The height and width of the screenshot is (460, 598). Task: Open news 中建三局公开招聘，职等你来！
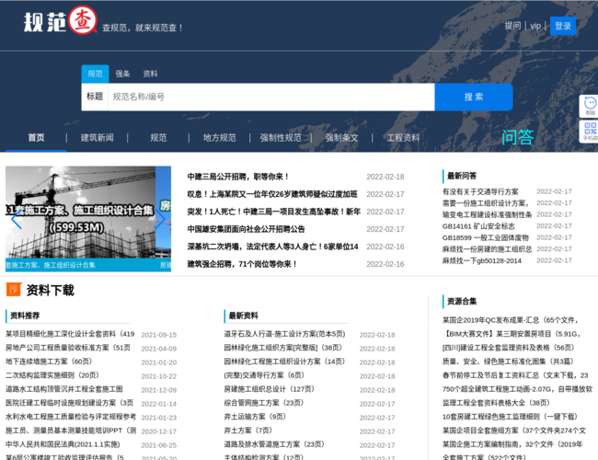point(238,177)
